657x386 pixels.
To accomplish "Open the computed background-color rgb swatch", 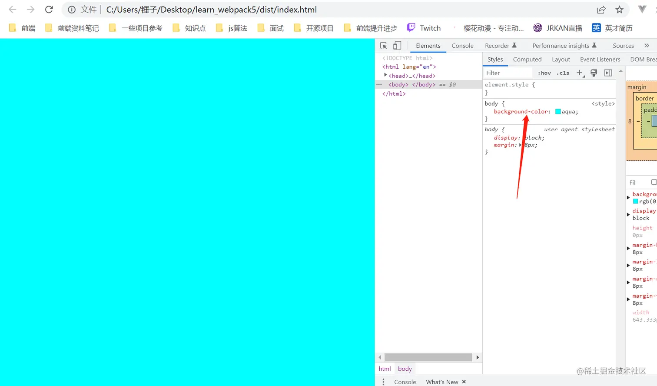I will (x=635, y=202).
